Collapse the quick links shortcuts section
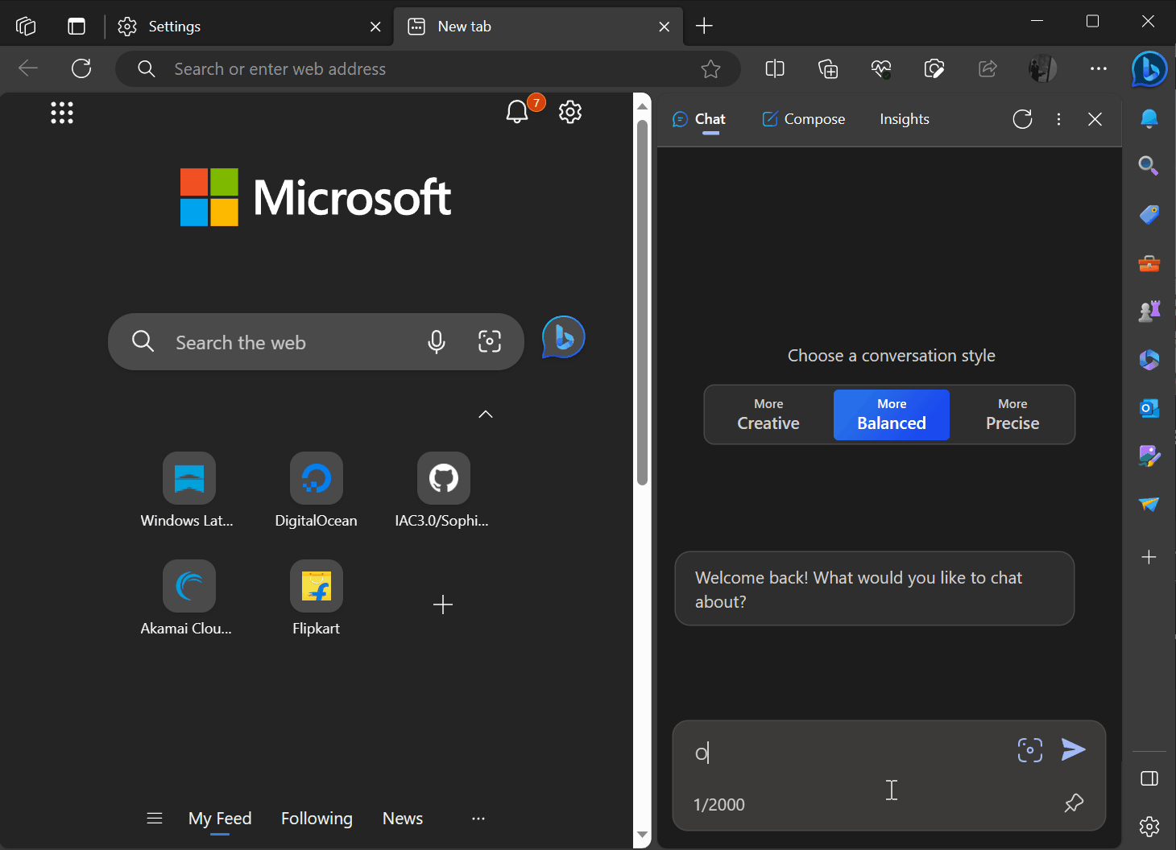The image size is (1176, 850). [x=485, y=414]
